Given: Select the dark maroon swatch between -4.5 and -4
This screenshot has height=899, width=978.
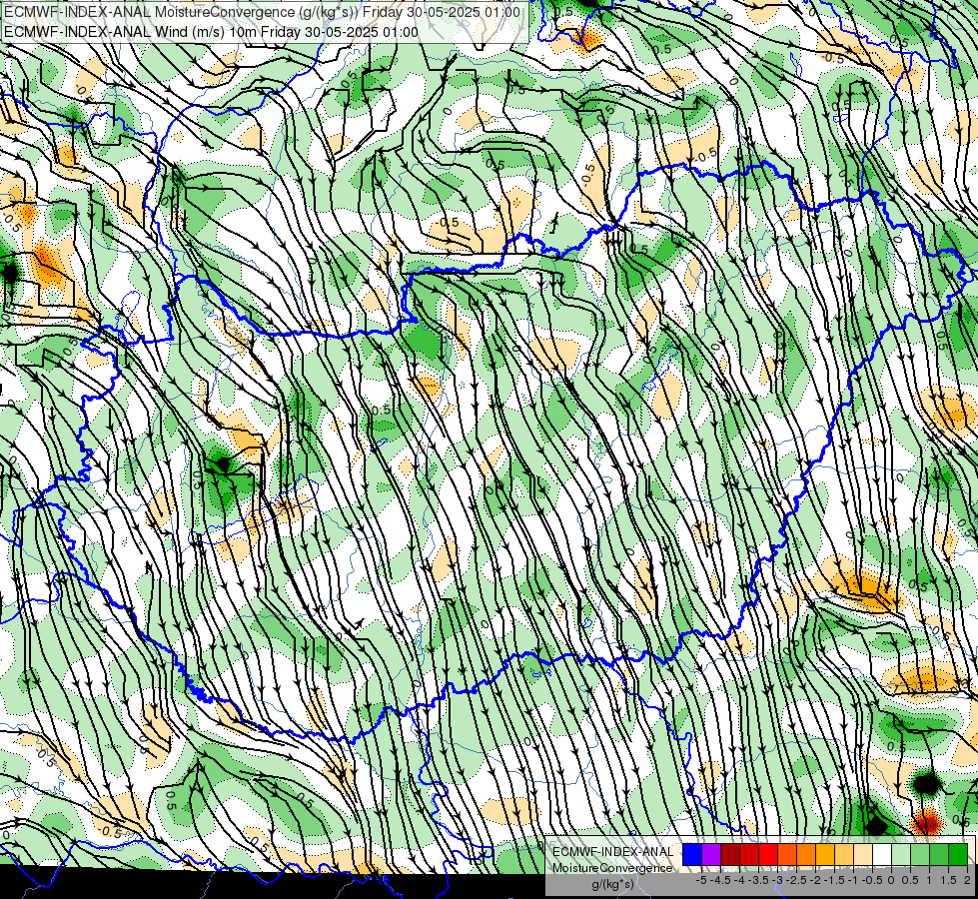Looking at the screenshot, I should coord(730,854).
